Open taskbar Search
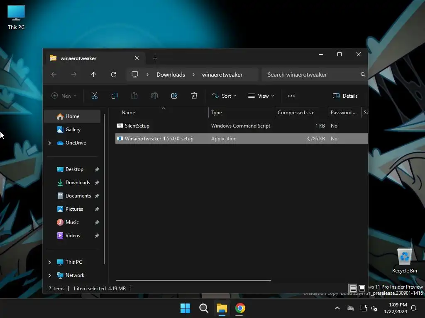 203,308
